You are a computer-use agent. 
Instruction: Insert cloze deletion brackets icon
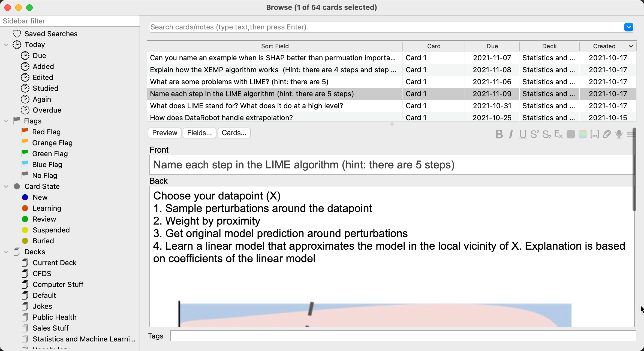[595, 134]
